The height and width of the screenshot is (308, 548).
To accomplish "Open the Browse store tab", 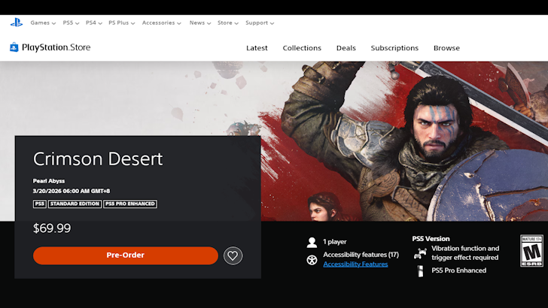I will click(446, 48).
